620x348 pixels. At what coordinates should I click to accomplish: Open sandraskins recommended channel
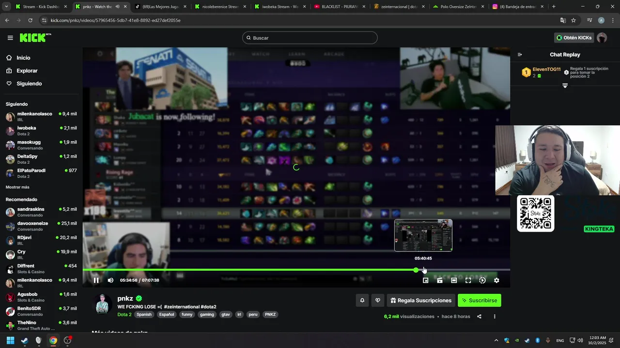click(x=41, y=212)
